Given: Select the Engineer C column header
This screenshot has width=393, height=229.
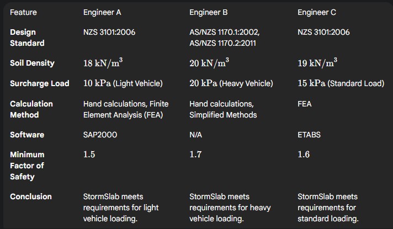Looking at the screenshot, I should [x=316, y=12].
